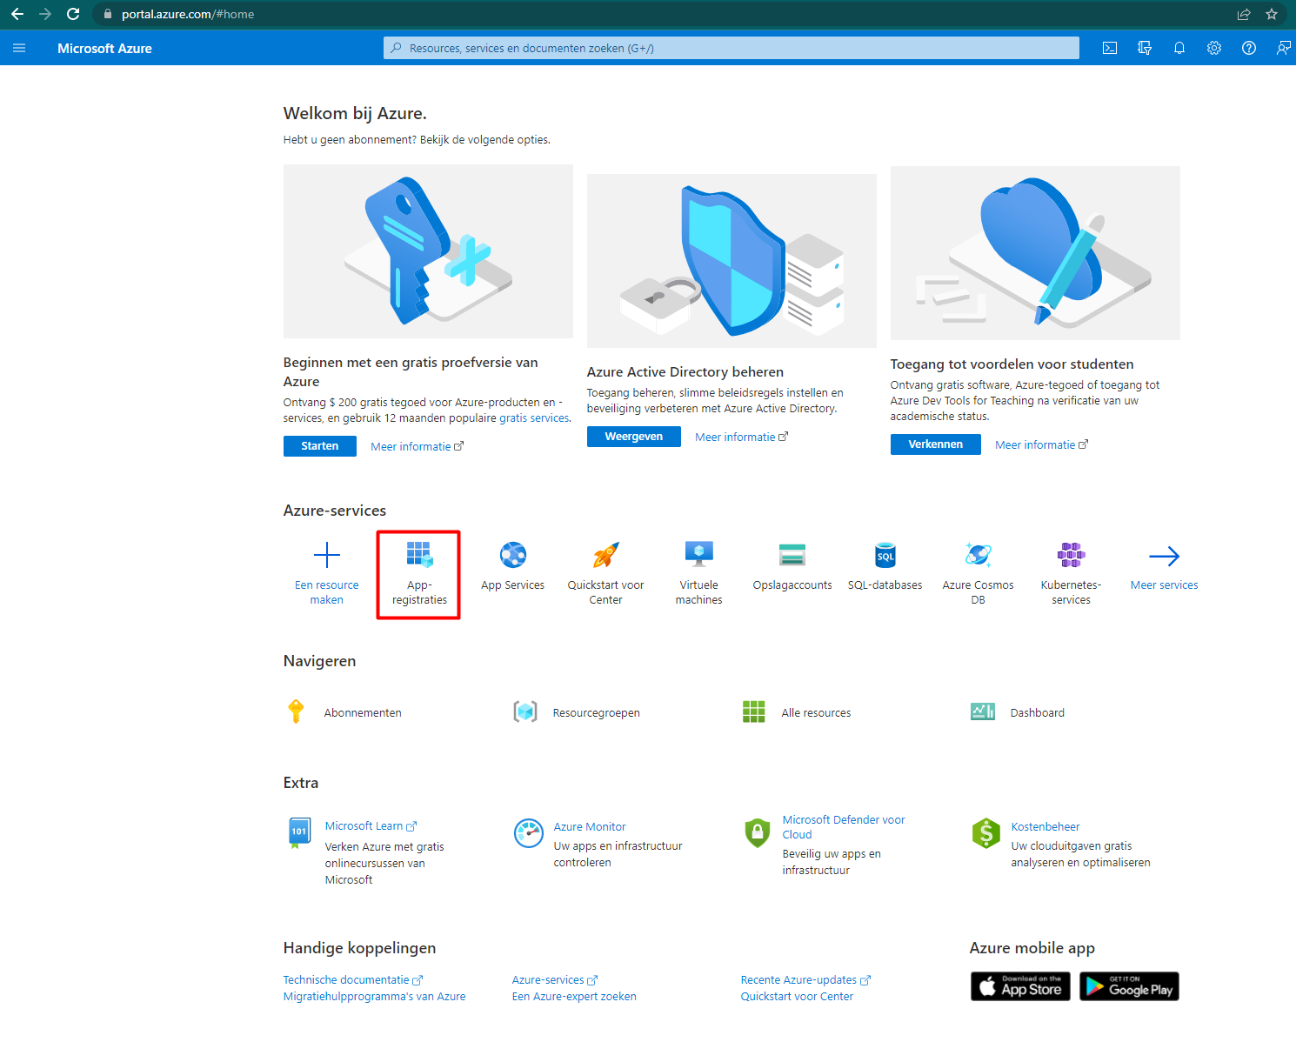1296x1042 pixels.
Task: Open the Azure-services link under Handige koppelingen
Action: click(x=555, y=980)
